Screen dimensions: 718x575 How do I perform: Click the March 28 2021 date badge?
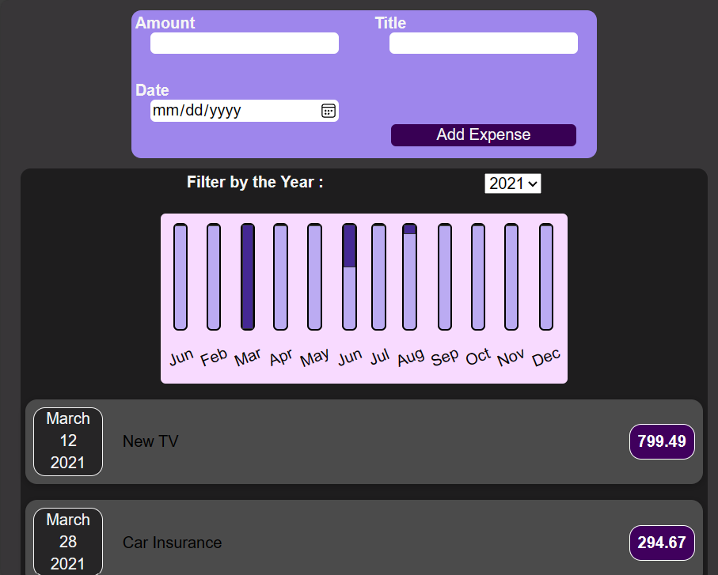point(68,542)
